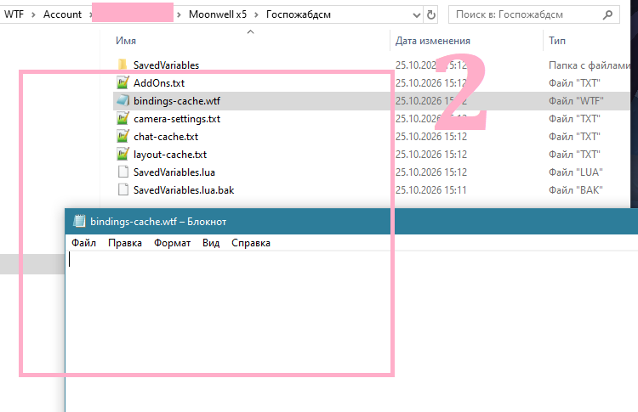This screenshot has height=412, width=638.
Task: Open the address bar history dropdown
Action: pyautogui.click(x=416, y=15)
